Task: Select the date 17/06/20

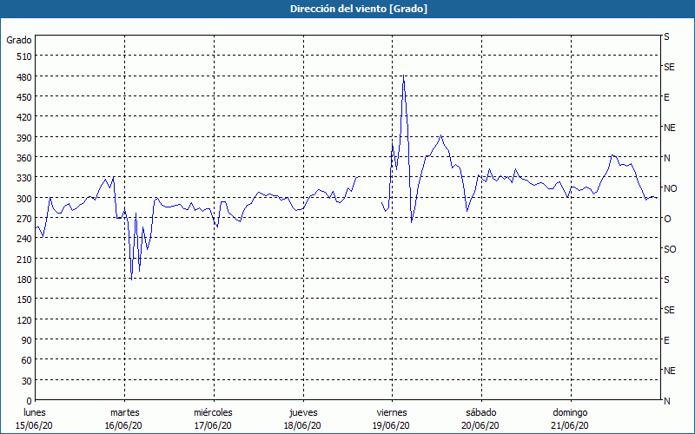Action: click(213, 425)
